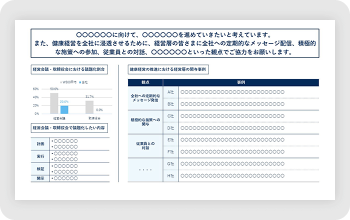Screen dimensions: 350x220
Task: Click the summary message box at top
Action: tap(174, 43)
